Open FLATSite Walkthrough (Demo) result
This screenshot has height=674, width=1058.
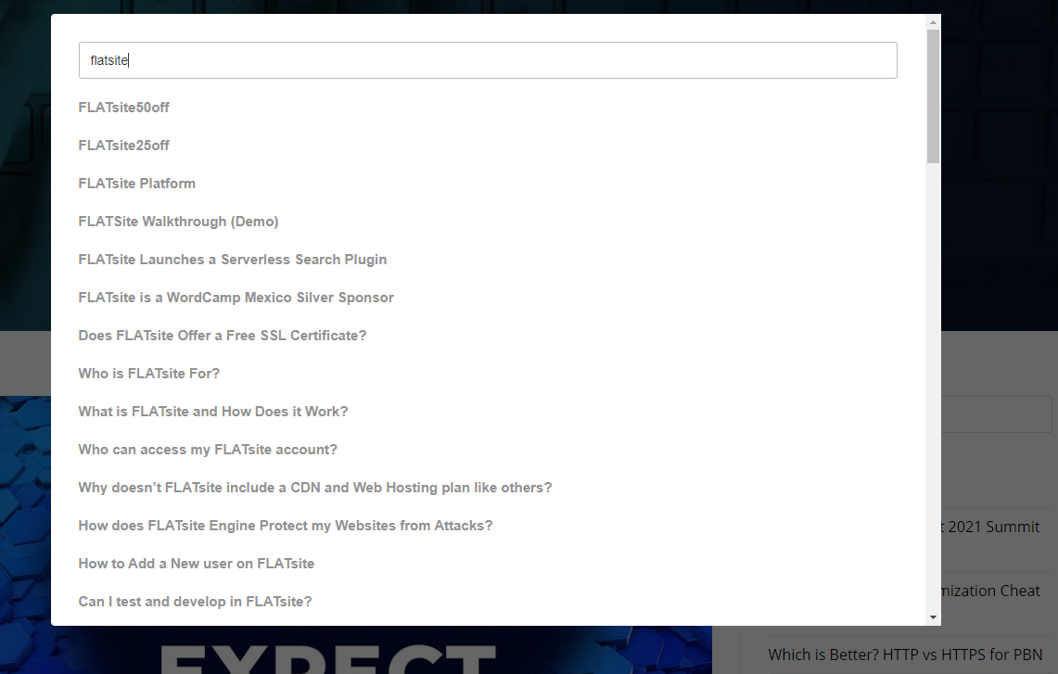tap(178, 222)
